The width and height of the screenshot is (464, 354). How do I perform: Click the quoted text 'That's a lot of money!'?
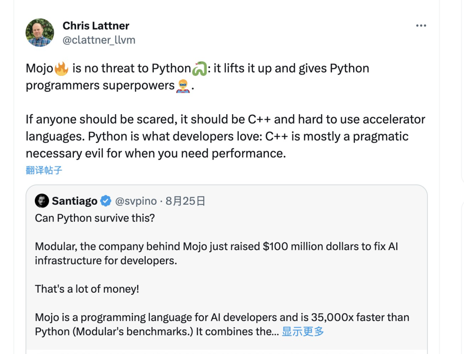point(87,289)
